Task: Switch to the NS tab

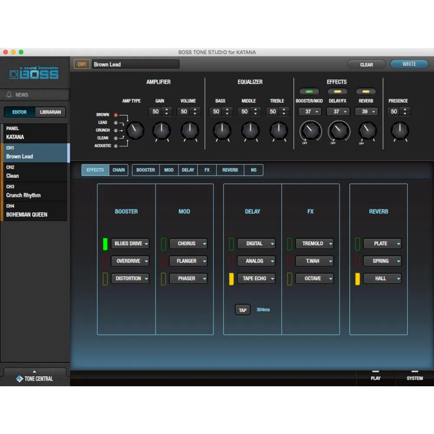Action: (x=253, y=170)
